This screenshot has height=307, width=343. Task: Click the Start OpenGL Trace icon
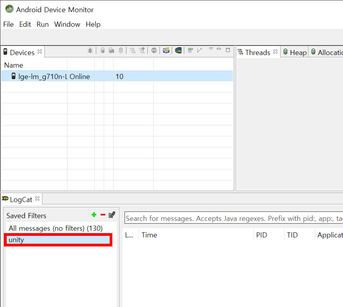pos(199,51)
